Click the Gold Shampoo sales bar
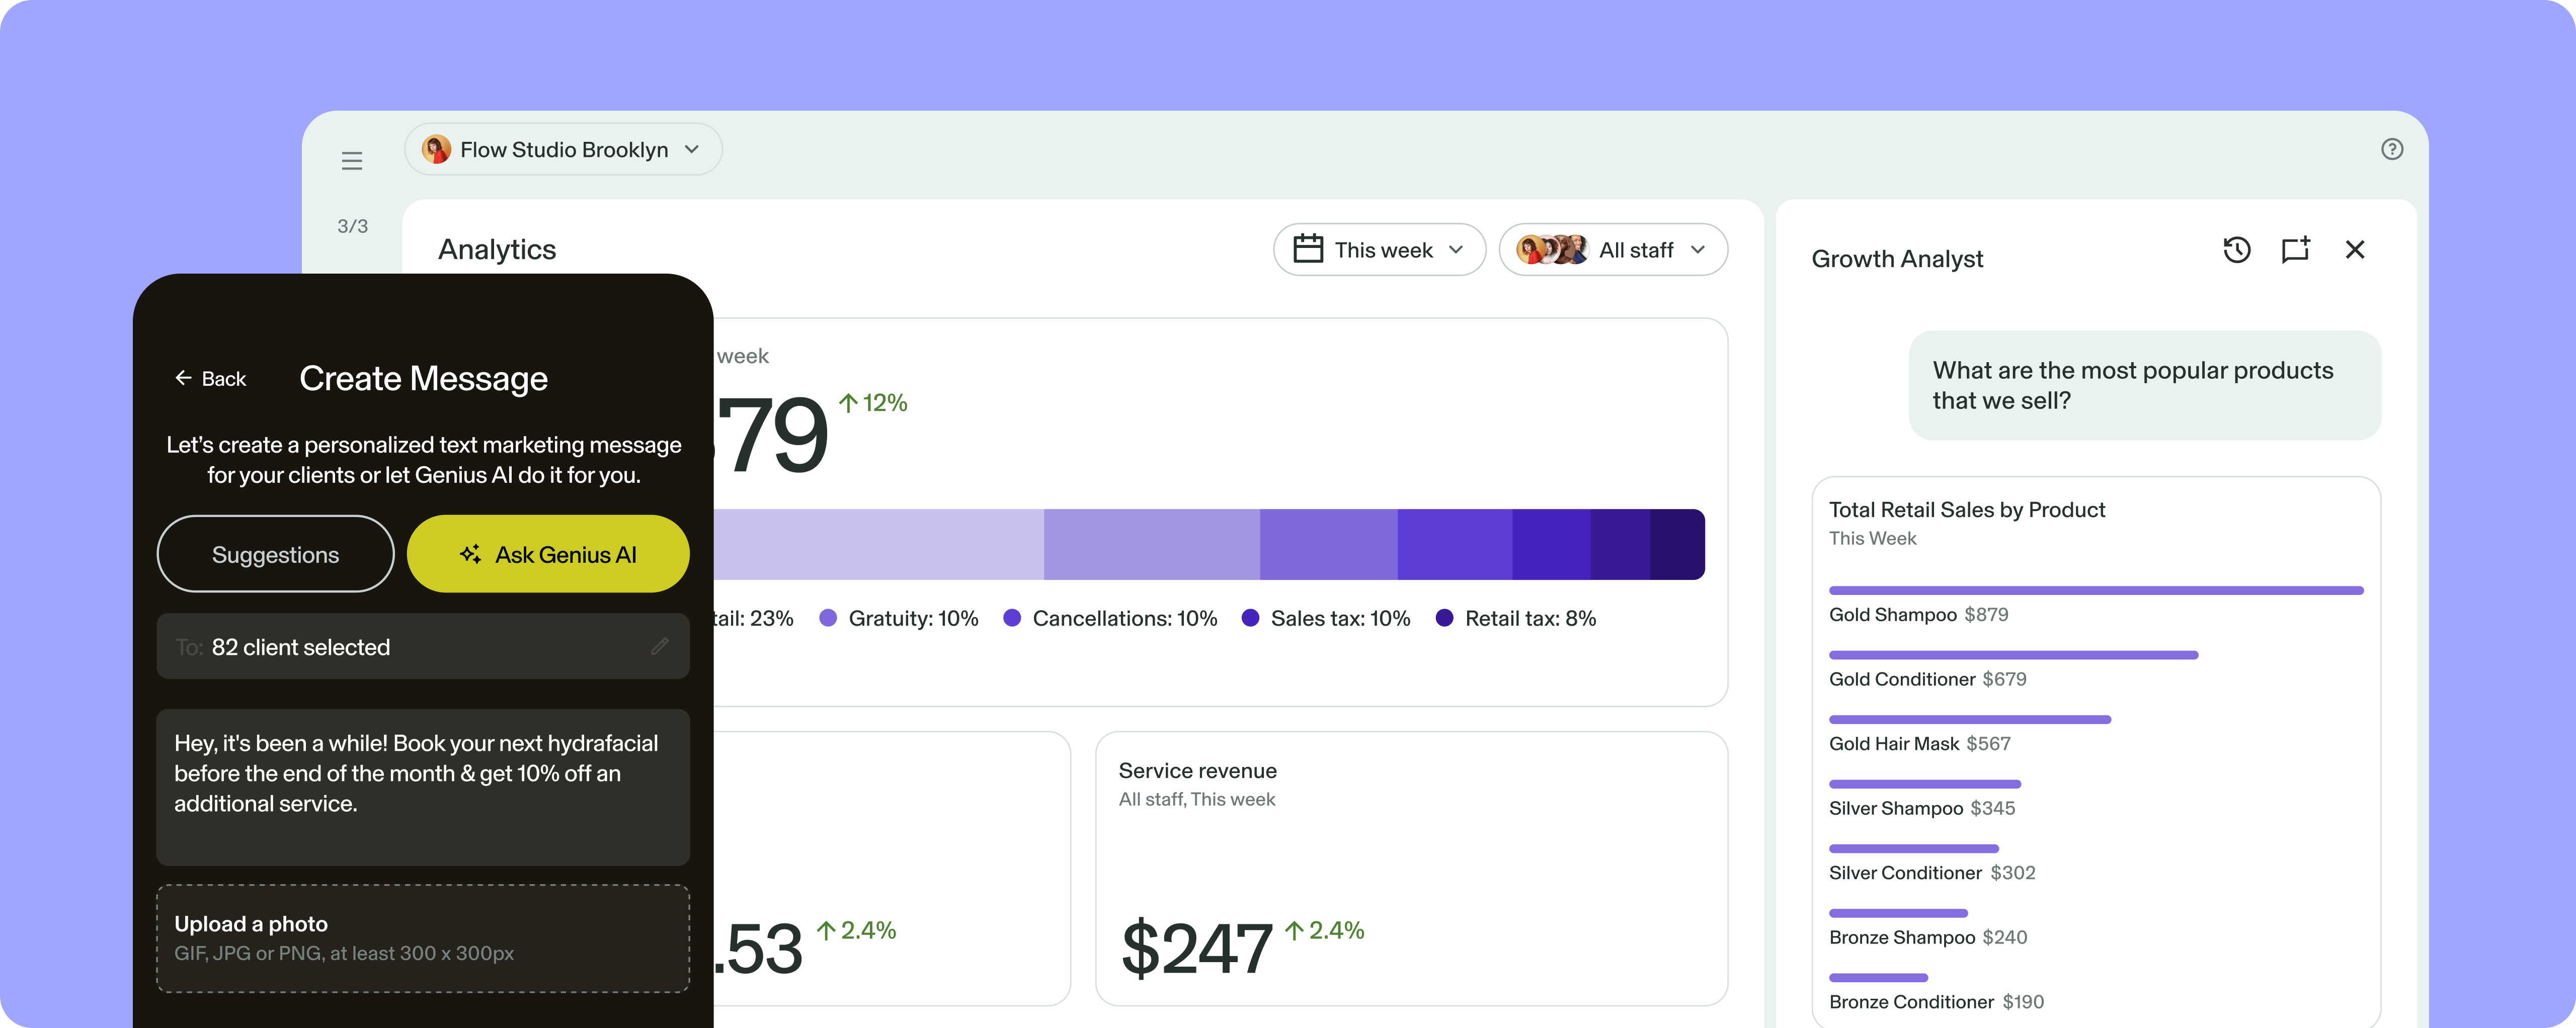 click(x=2095, y=591)
